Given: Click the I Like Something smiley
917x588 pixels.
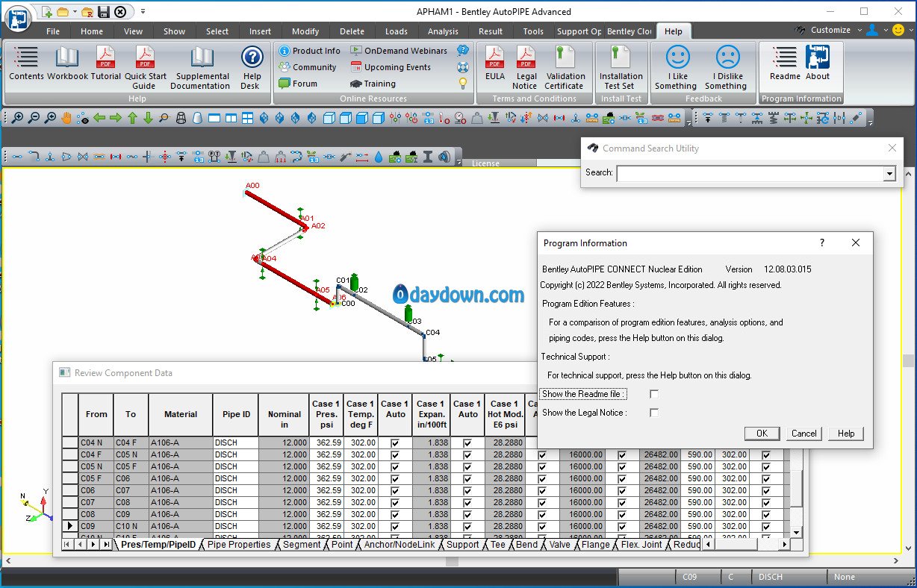Looking at the screenshot, I should [x=677, y=67].
